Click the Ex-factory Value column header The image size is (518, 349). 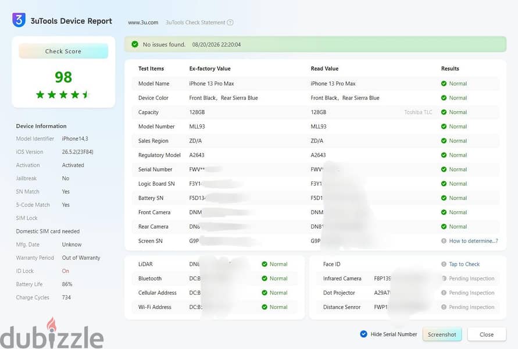pyautogui.click(x=210, y=69)
